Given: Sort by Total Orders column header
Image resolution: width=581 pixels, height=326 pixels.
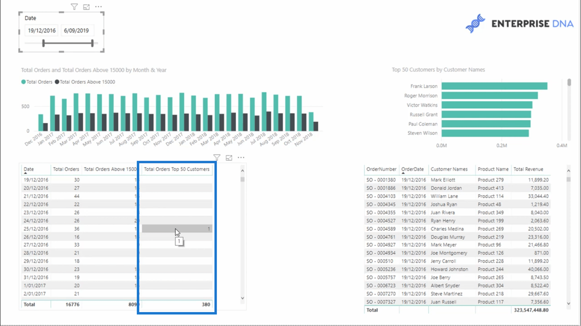Looking at the screenshot, I should coord(66,169).
